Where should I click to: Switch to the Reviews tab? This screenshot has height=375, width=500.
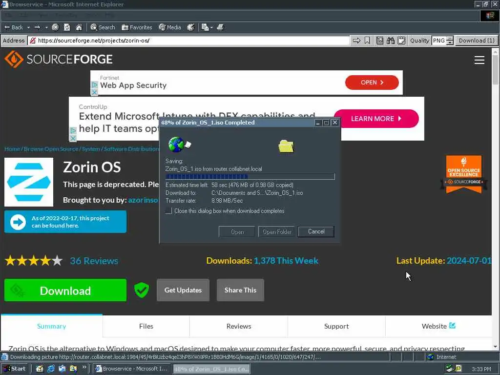click(239, 326)
